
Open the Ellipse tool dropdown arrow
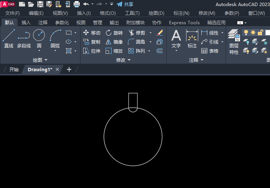(x=76, y=42)
